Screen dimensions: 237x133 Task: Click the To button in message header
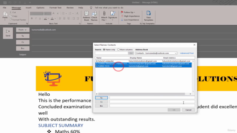tap(23, 36)
